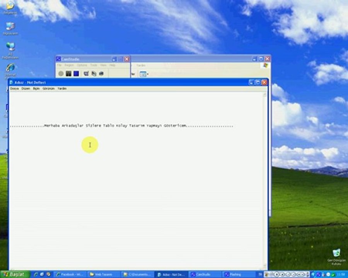Viewport: 348px width, 278px height.
Task: Click the Show Desktop quick launch icon
Action: coord(42,275)
